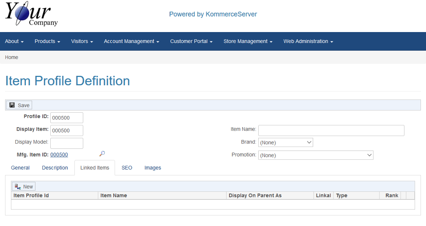Viewport: 426px width, 226px height.
Task: Switch to the General tab
Action: [20, 168]
